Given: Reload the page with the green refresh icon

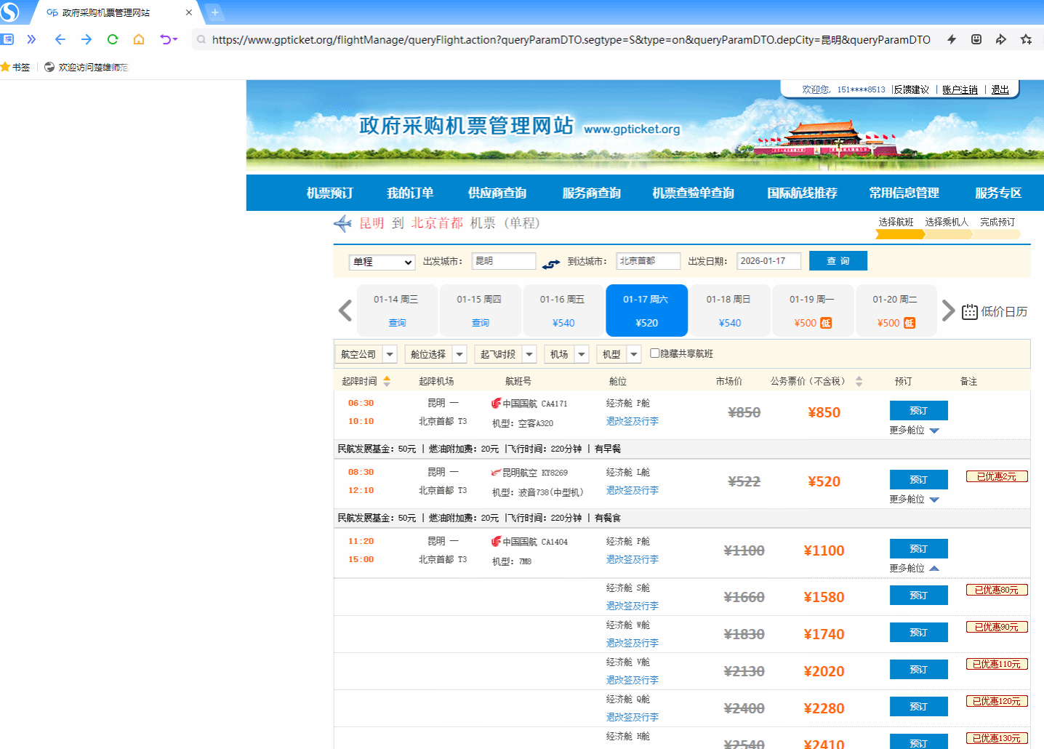Looking at the screenshot, I should [x=113, y=39].
